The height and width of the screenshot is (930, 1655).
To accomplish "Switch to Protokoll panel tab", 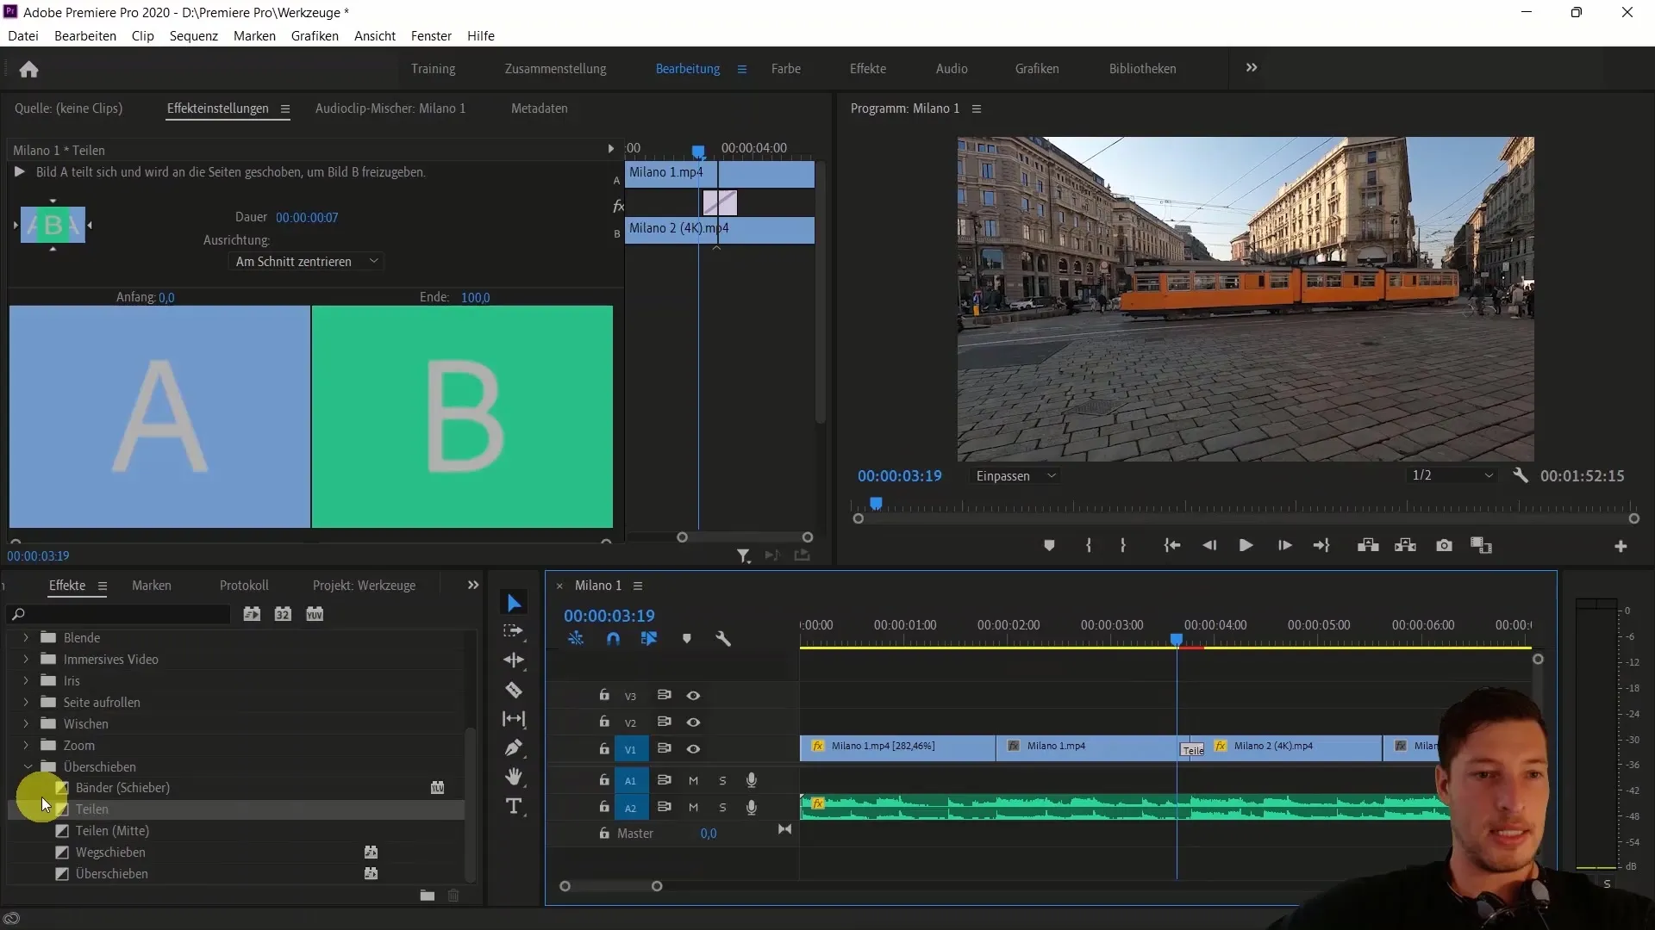I will (x=244, y=586).
